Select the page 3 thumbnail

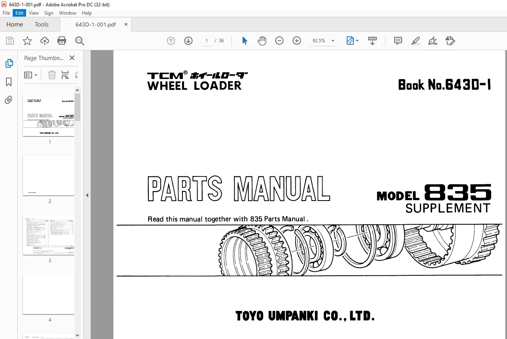click(x=49, y=235)
